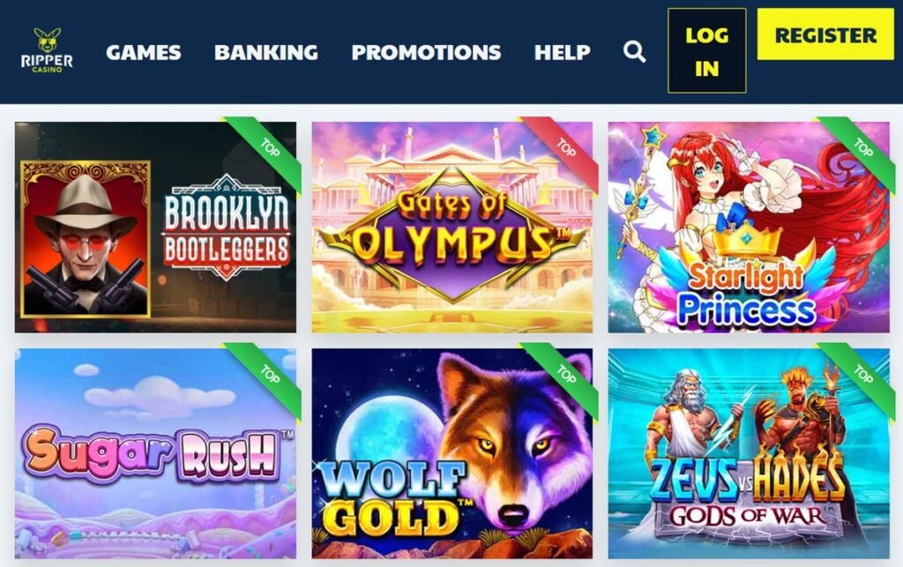Select the Sugar Rush game tile
The width and height of the screenshot is (903, 567).
[155, 453]
